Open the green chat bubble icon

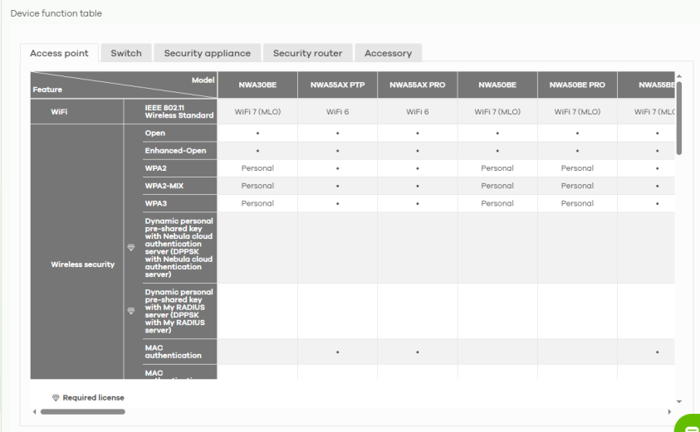pyautogui.click(x=690, y=425)
